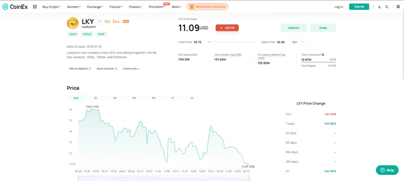Viewport: 404px width, 188px height.
Task: Click the Total Supply 12.07M value
Action: 332,66
